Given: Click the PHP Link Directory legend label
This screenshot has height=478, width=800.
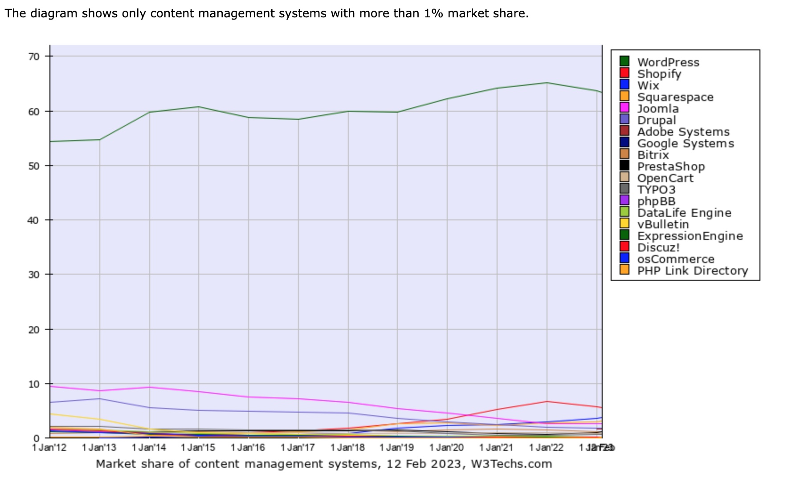Looking at the screenshot, I should pyautogui.click(x=692, y=271).
